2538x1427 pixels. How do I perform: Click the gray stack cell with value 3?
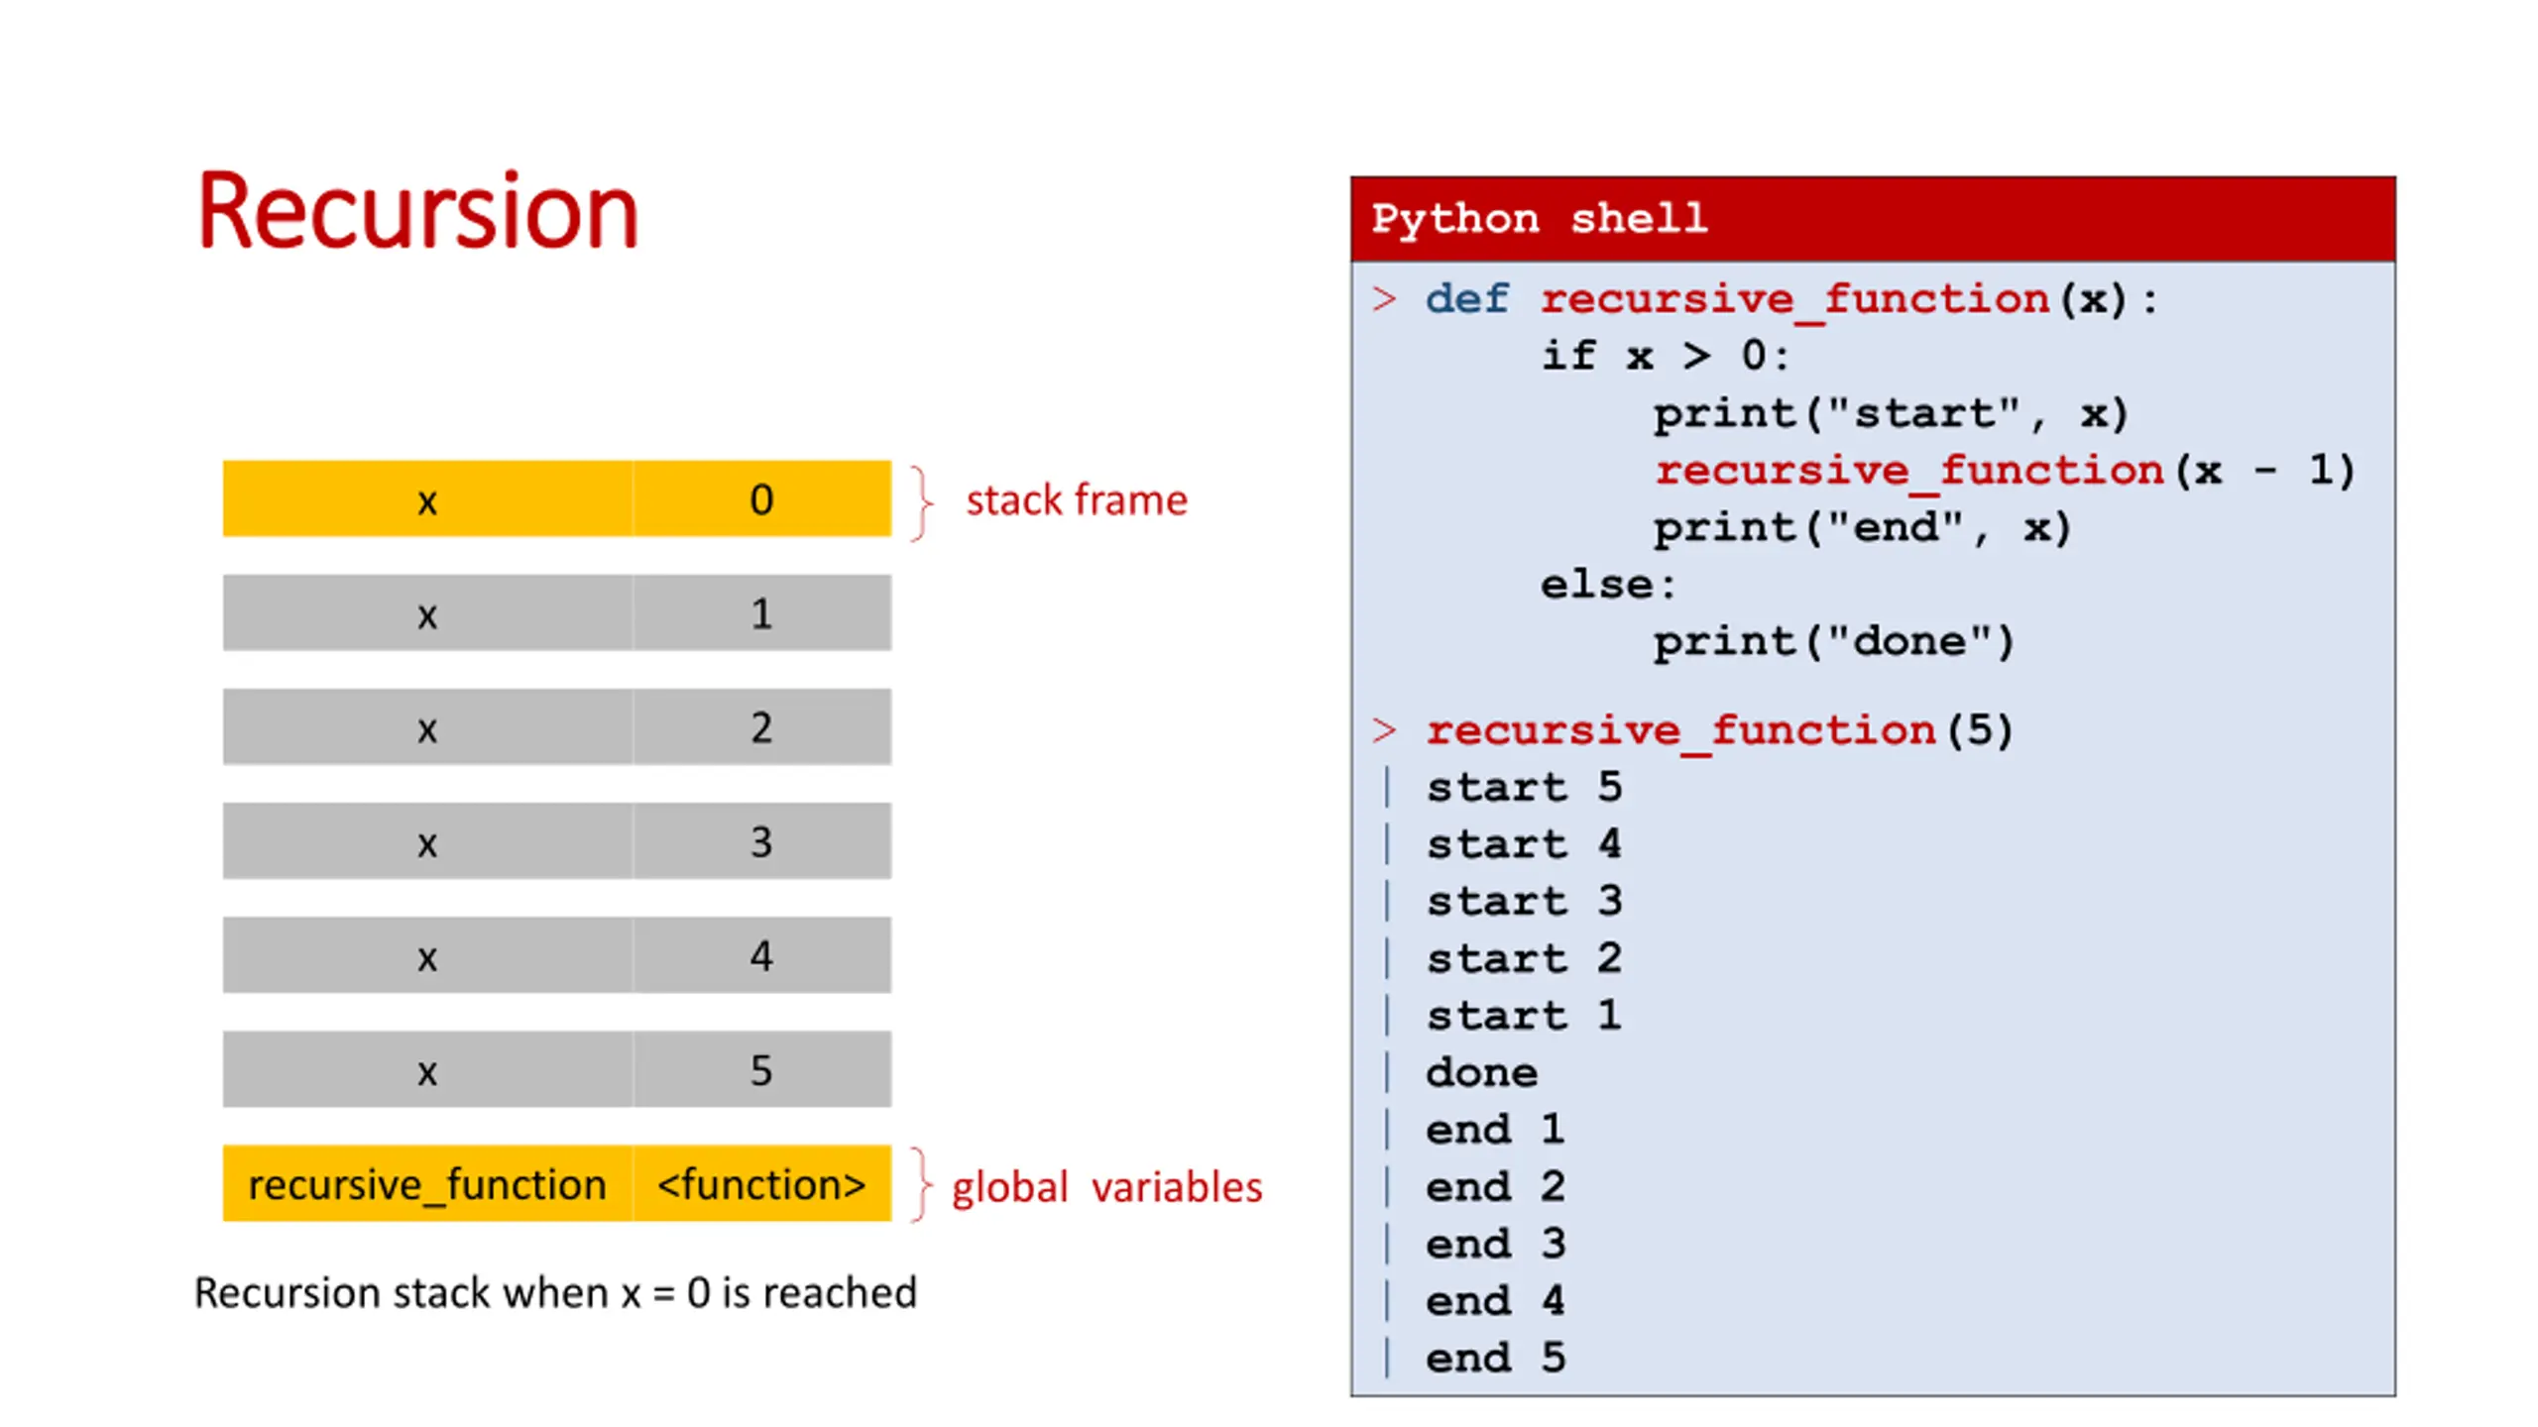point(761,840)
